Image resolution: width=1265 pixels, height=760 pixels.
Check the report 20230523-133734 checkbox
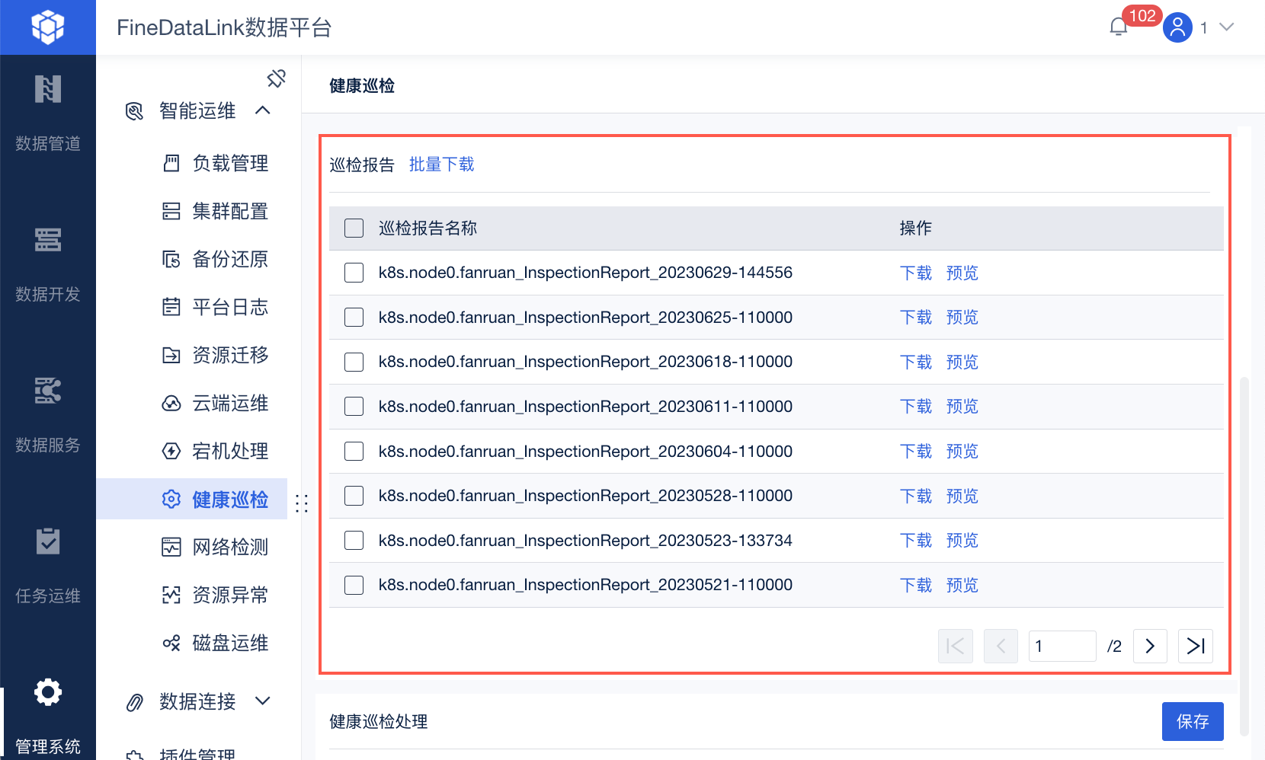[354, 541]
